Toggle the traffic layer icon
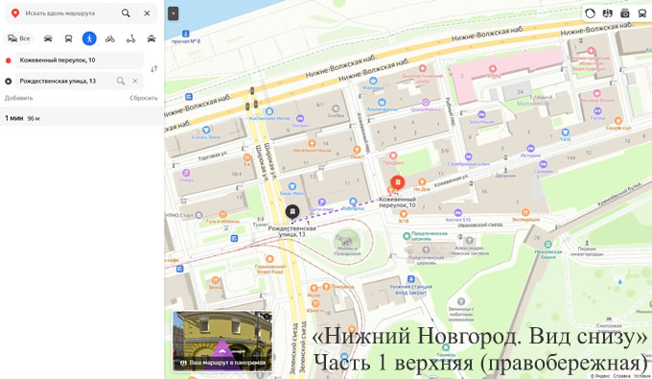652x379 pixels. 590,13
